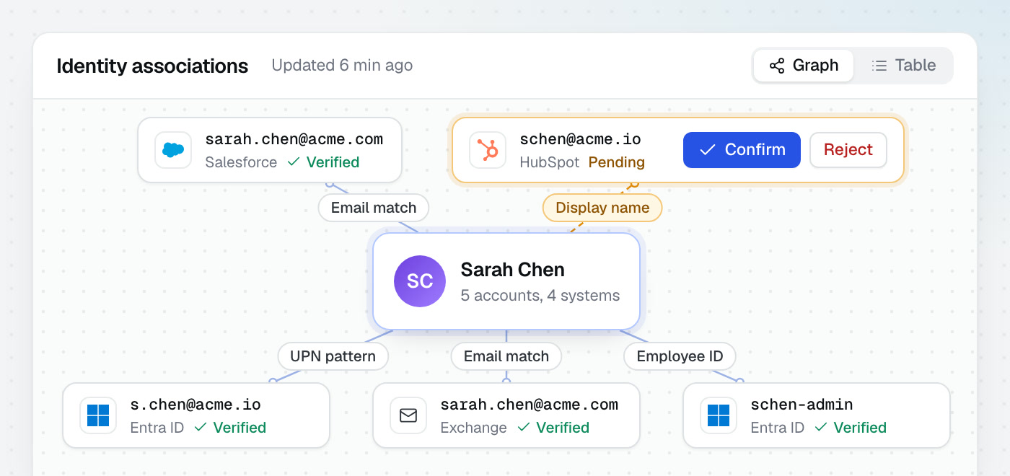Click the HubSpot logo icon
The width and height of the screenshot is (1010, 476).
point(488,150)
